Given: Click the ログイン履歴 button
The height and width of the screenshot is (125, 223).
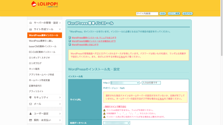Looking at the screenshot, I should (174, 14).
